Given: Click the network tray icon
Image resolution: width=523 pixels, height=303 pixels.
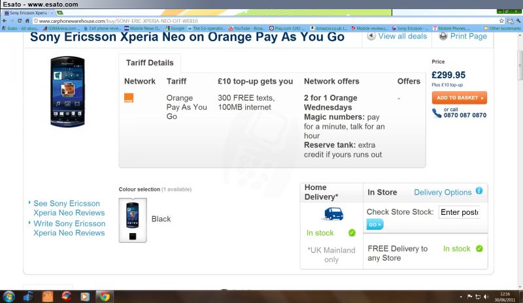Looking at the screenshot, I should click(x=478, y=296).
